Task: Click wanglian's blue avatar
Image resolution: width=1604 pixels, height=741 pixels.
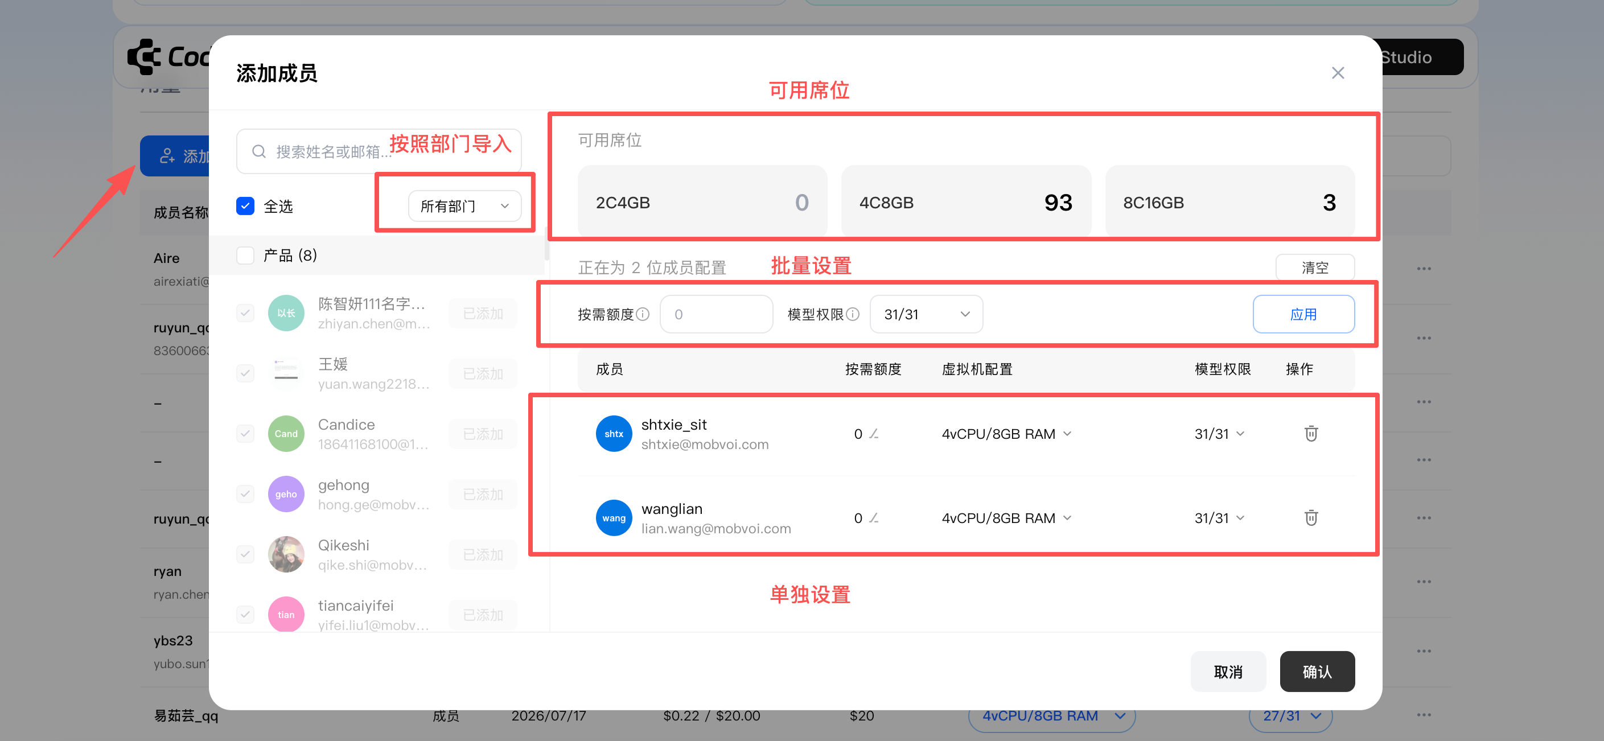Action: point(614,517)
